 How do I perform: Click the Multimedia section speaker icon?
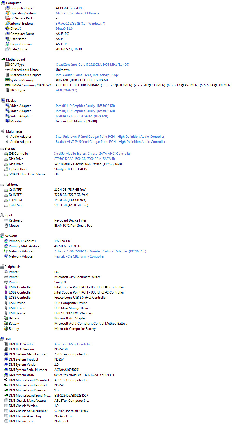tap(3, 131)
